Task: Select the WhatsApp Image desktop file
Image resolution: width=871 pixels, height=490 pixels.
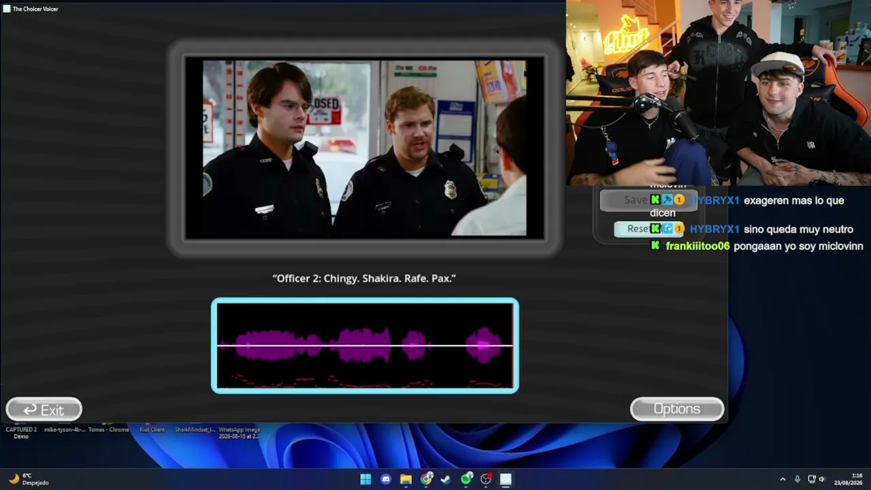Action: [x=239, y=433]
